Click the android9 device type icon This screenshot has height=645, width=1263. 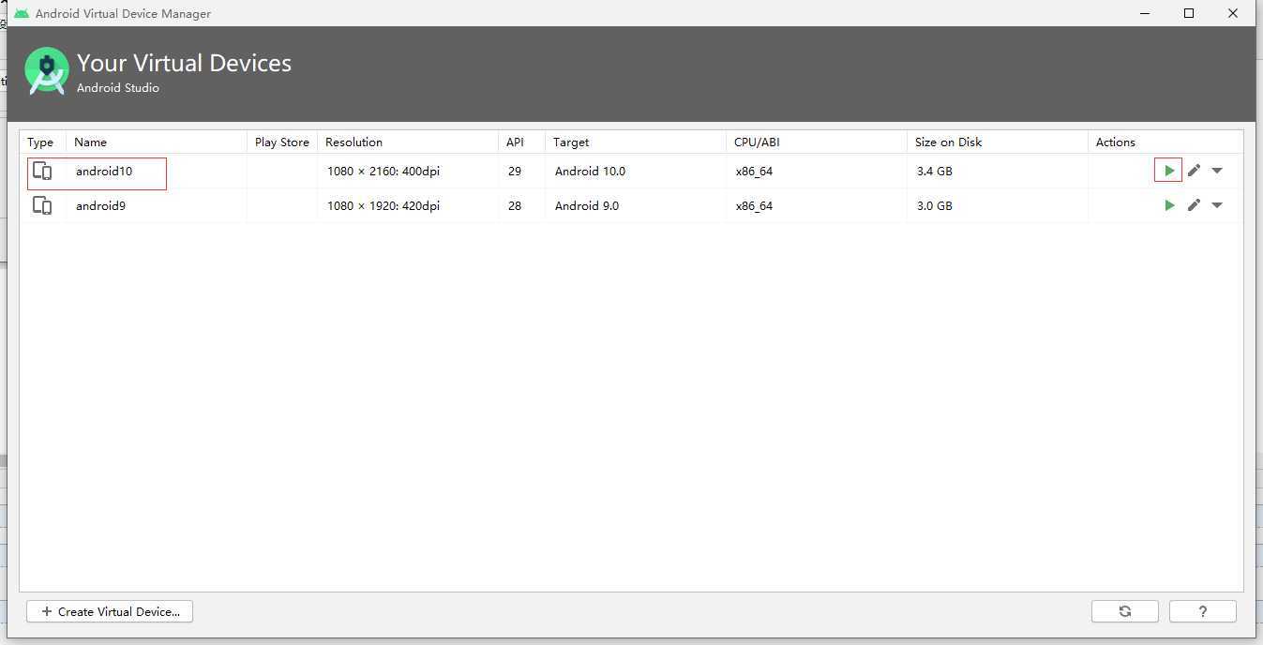point(42,205)
